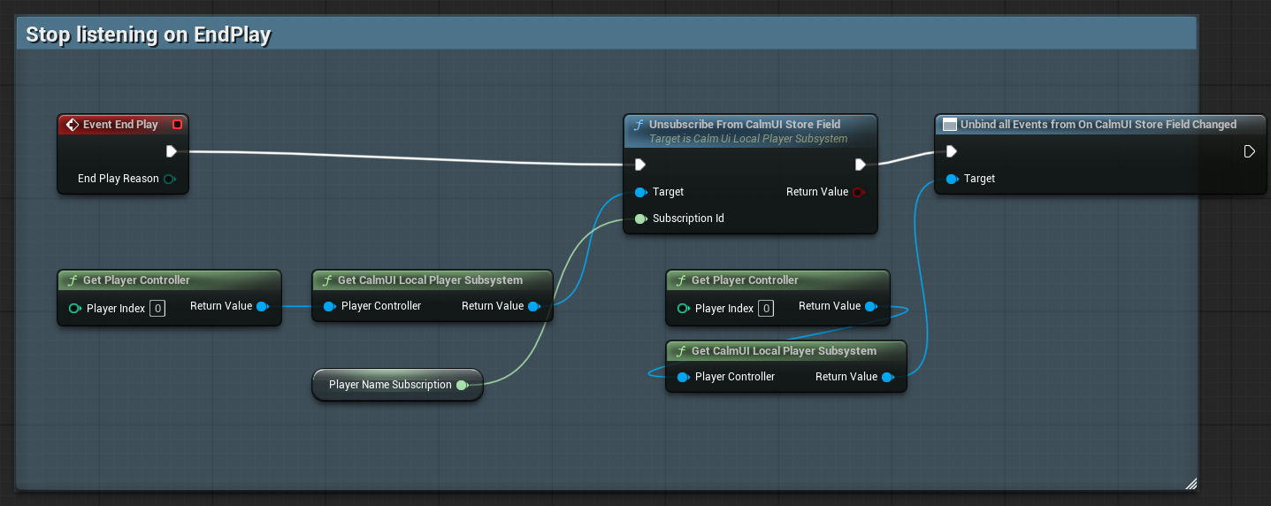Edit Player Index value on right Get Player Controller
The image size is (1271, 506).
click(766, 308)
